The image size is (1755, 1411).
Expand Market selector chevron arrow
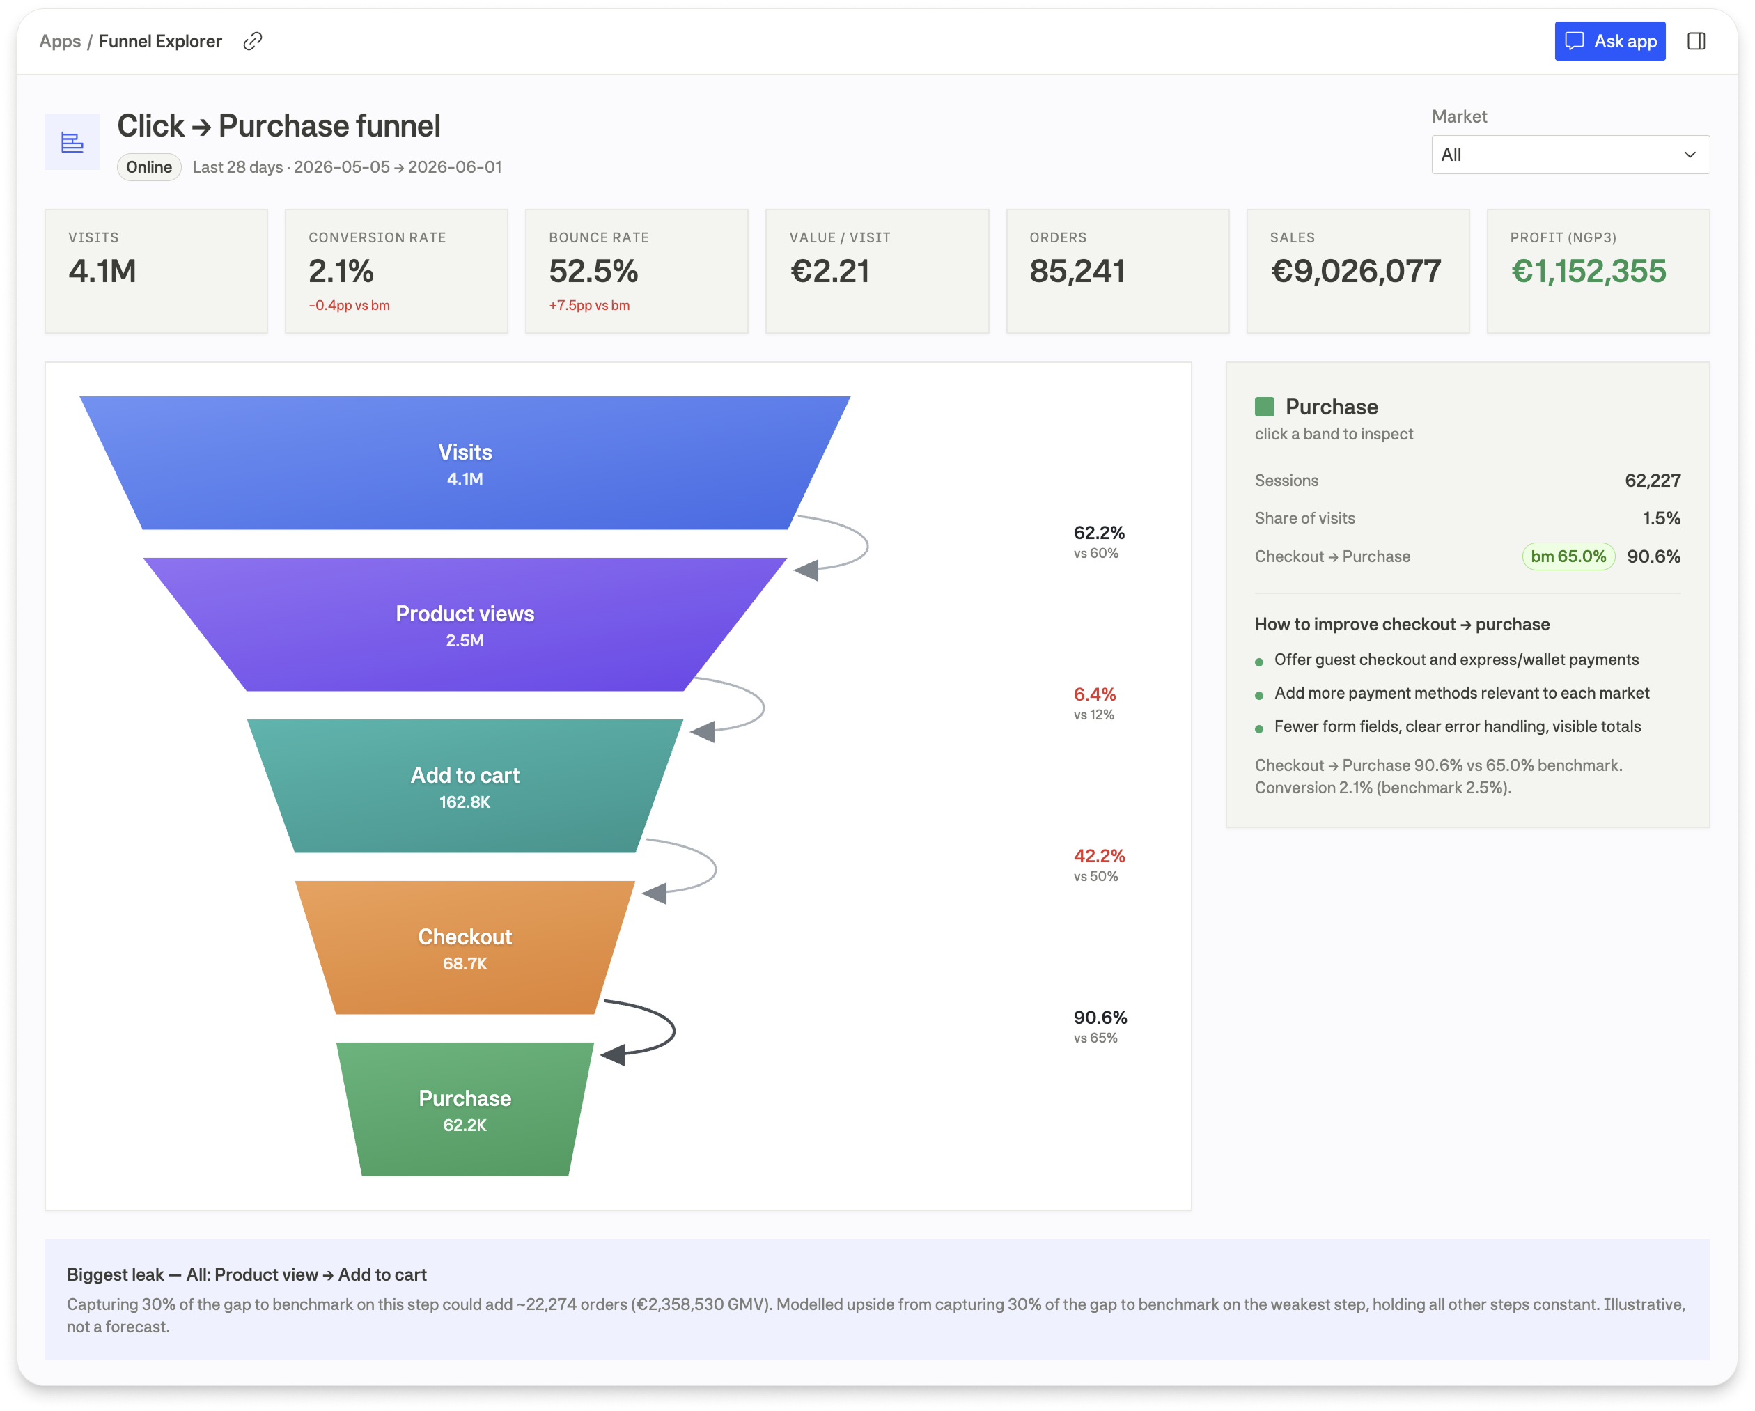click(1690, 155)
